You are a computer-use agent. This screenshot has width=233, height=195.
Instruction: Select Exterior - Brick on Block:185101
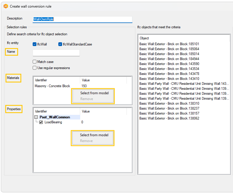click(169, 44)
